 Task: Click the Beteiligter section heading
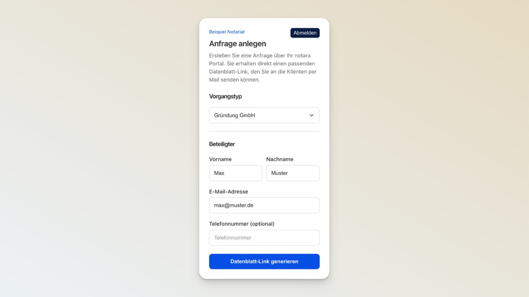point(222,144)
